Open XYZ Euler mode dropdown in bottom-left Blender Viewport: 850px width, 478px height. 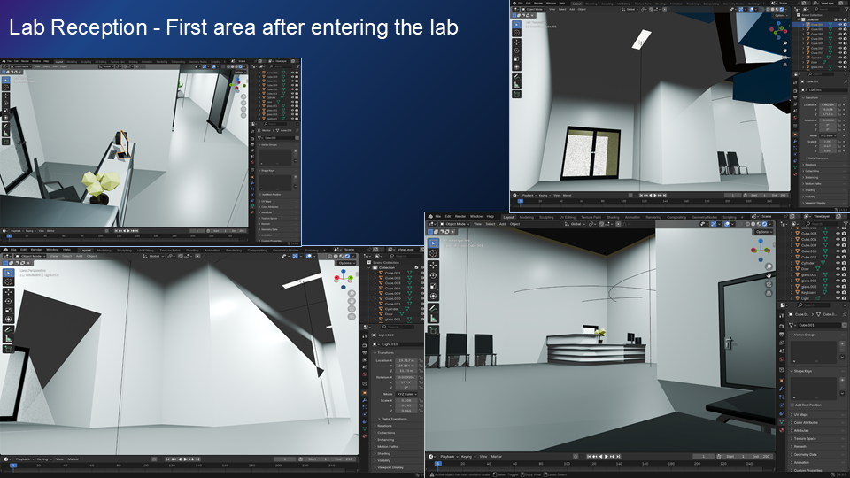(x=406, y=394)
